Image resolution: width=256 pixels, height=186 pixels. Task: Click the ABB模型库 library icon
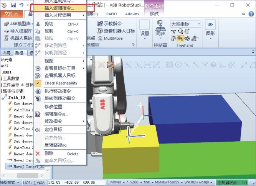coord(7,24)
